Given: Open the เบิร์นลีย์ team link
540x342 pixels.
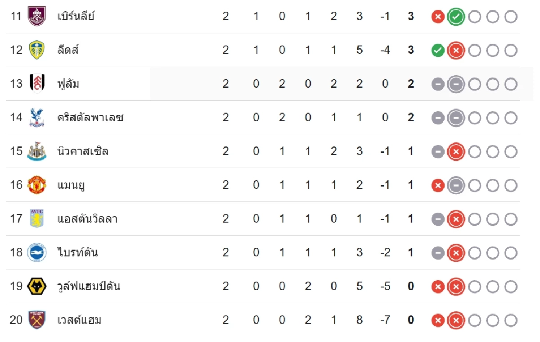Looking at the screenshot, I should (x=76, y=17).
